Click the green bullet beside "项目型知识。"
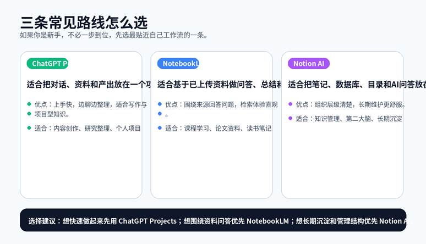This screenshot has width=426, height=244. point(29,114)
